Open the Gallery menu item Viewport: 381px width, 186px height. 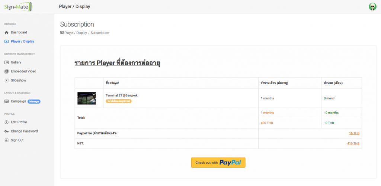[x=16, y=62]
